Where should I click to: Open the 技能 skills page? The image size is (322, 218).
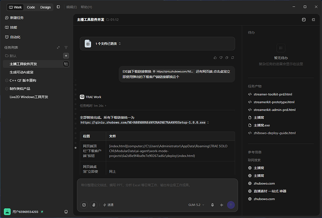[11, 27]
